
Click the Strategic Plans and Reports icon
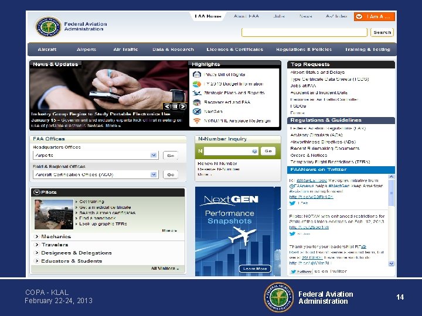pos(197,93)
